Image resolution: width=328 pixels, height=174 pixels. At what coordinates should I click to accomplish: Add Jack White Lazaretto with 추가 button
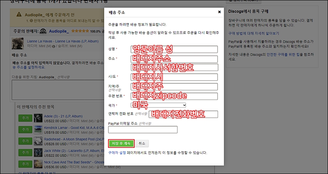tap(25, 152)
